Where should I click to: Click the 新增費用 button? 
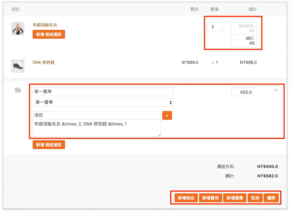click(x=210, y=198)
